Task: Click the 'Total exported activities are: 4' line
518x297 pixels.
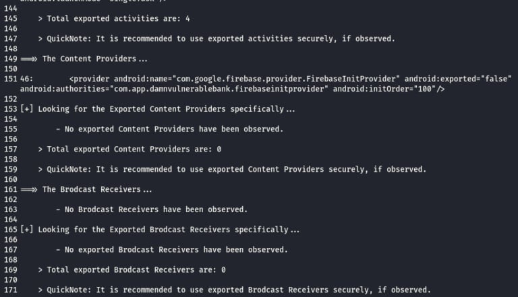Action: tap(114, 19)
